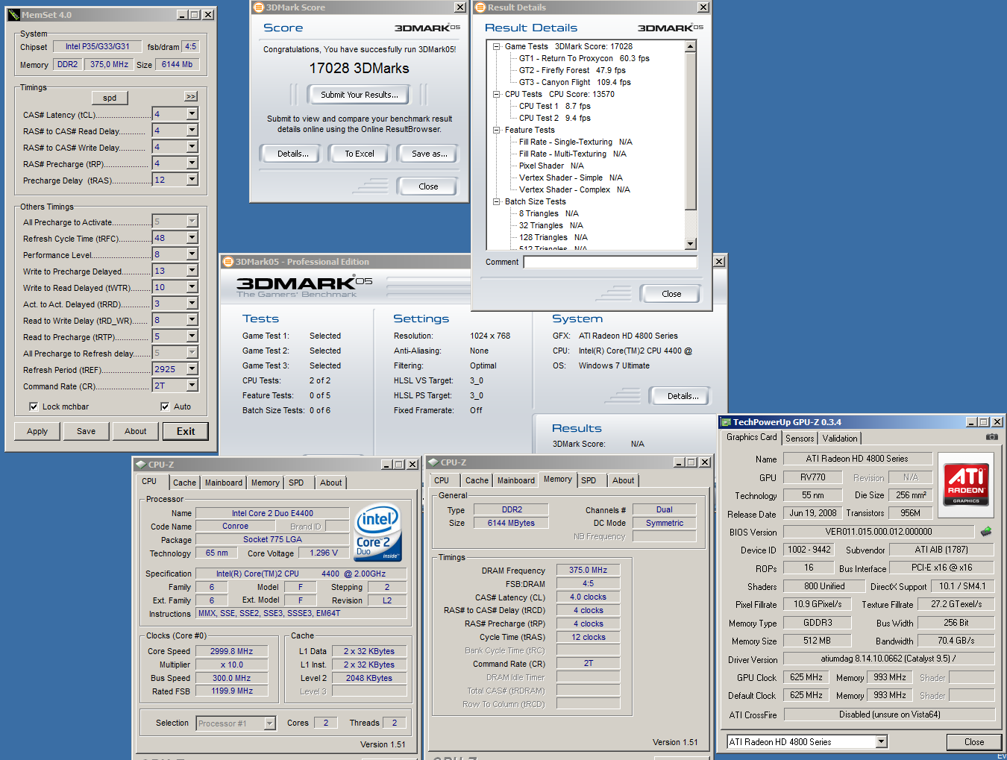
Task: Click the BIOS save chip icon in GPU-Z
Action: pyautogui.click(x=986, y=532)
